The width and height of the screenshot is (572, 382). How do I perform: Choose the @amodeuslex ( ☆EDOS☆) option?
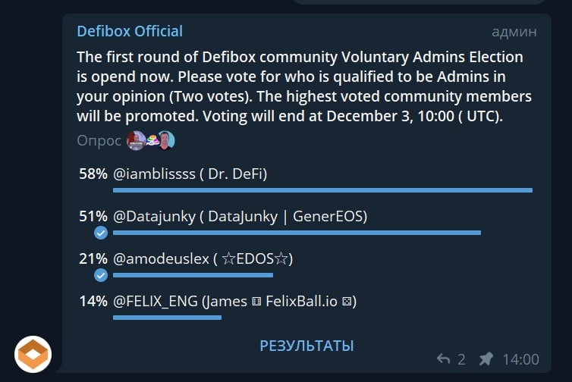point(203,259)
